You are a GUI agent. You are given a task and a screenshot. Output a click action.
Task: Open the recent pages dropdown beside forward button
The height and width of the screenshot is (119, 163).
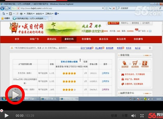click(x=10, y=8)
